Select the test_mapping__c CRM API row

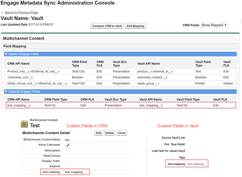point(19,105)
